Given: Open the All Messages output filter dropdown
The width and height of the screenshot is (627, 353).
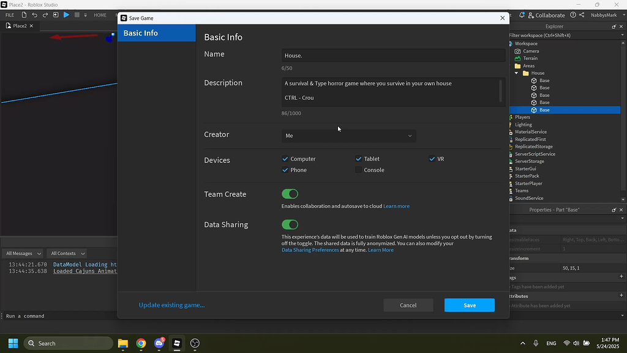Looking at the screenshot, I should pos(23,253).
